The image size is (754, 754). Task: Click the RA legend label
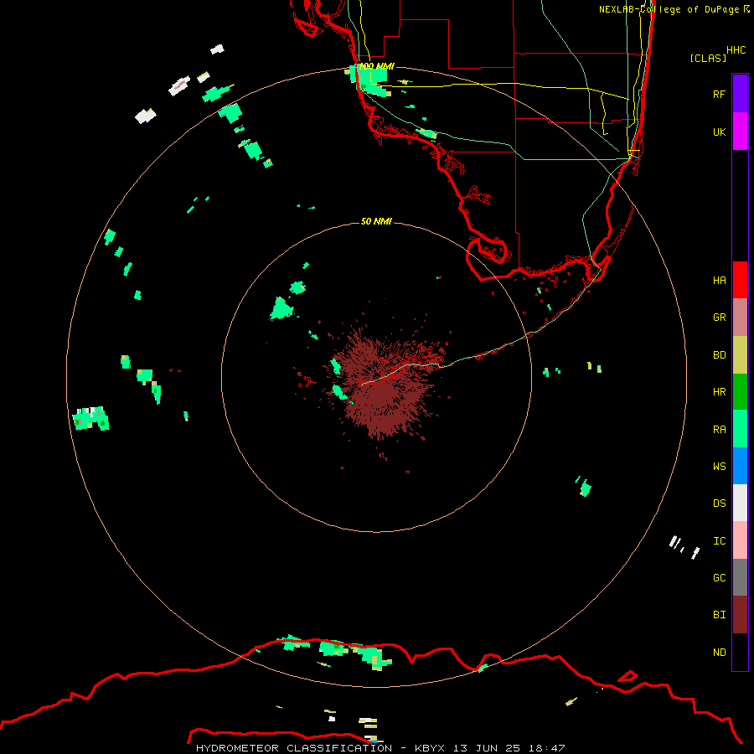pos(719,430)
